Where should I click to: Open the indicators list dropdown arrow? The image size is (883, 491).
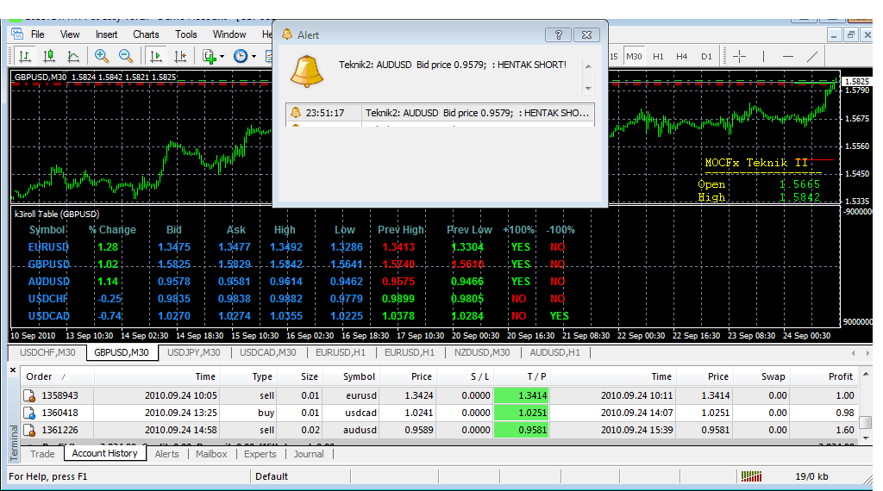pos(222,56)
